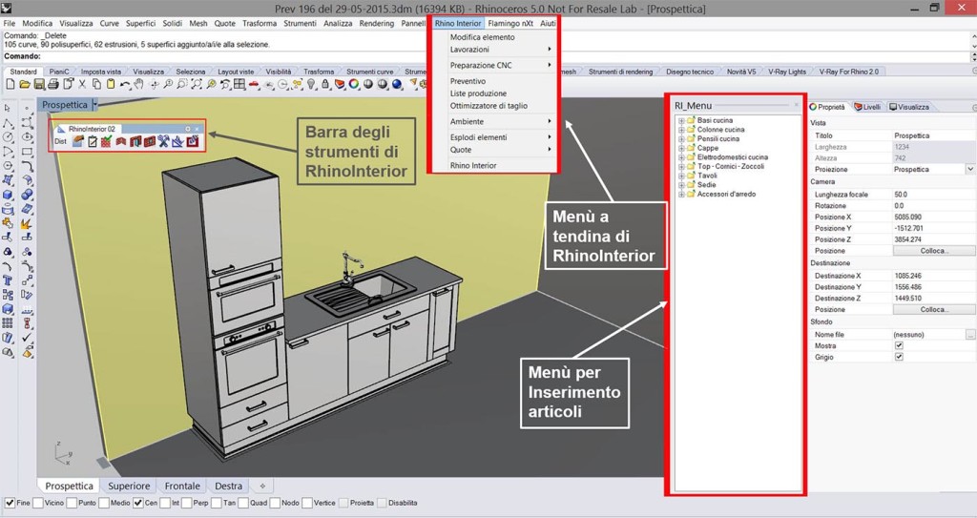Select the Explode tool in left sidebar
This screenshot has width=977, height=518.
tap(26, 223)
